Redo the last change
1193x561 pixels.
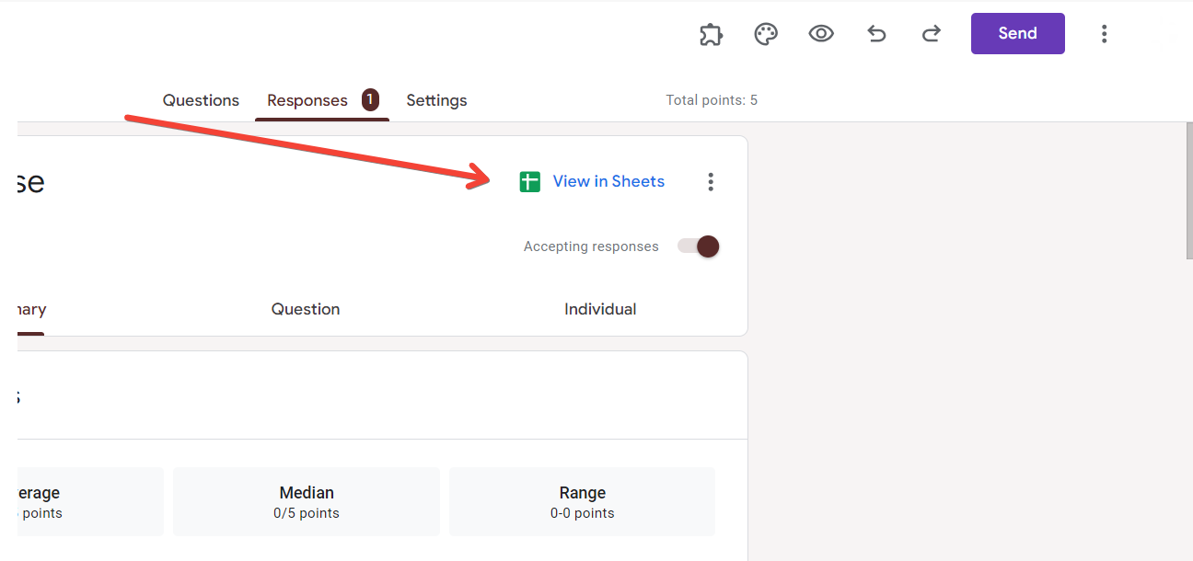point(932,34)
